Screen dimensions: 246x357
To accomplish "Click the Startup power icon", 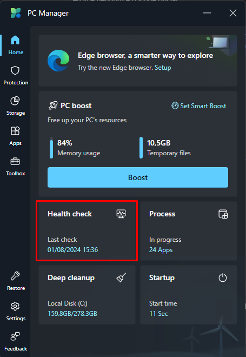I will click(223, 278).
